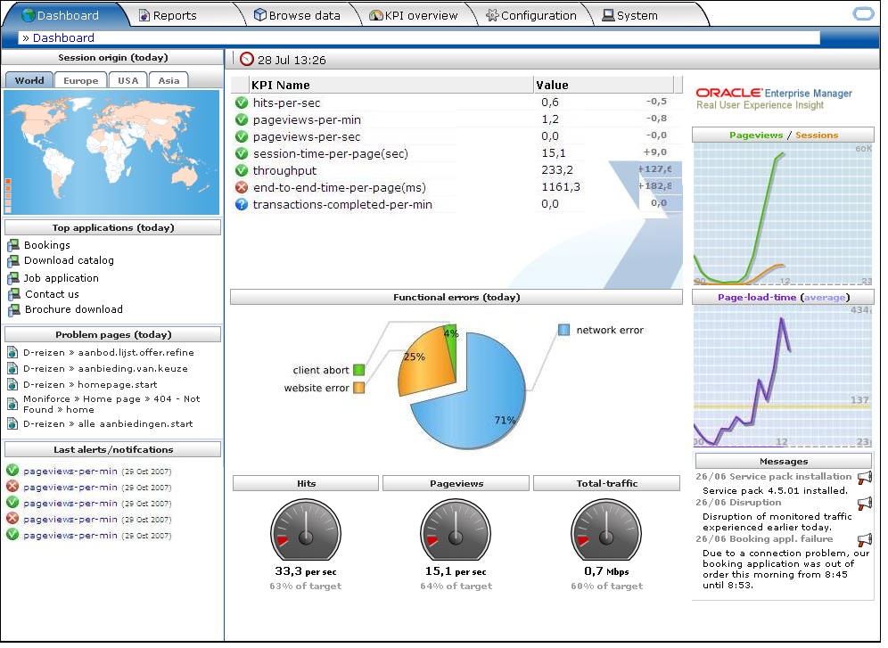The width and height of the screenshot is (888, 648).
Task: Click the Bookings application icon
Action: [13, 245]
